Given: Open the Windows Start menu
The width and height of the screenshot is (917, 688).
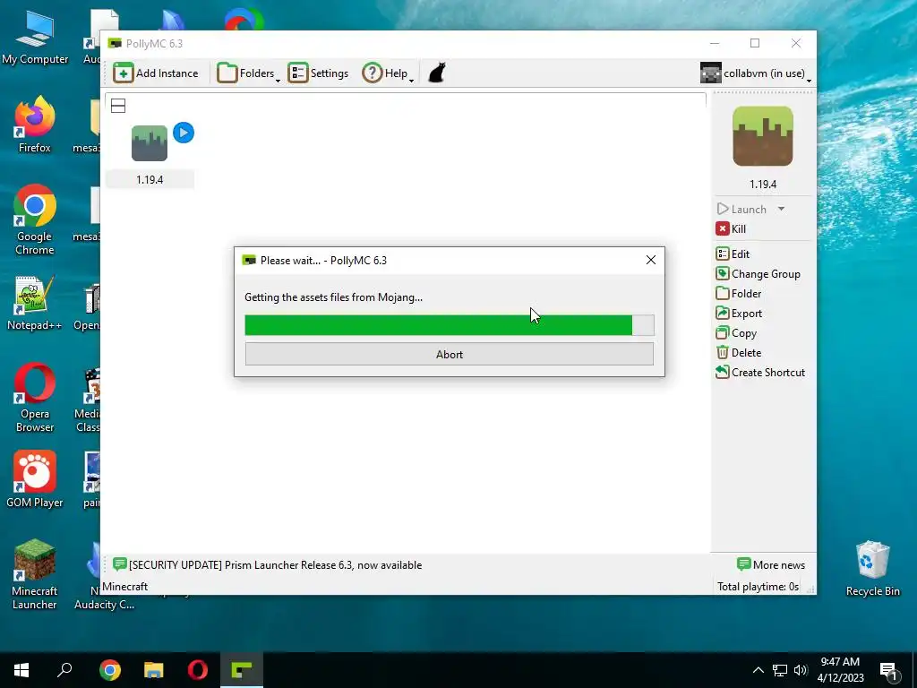Looking at the screenshot, I should pyautogui.click(x=21, y=670).
